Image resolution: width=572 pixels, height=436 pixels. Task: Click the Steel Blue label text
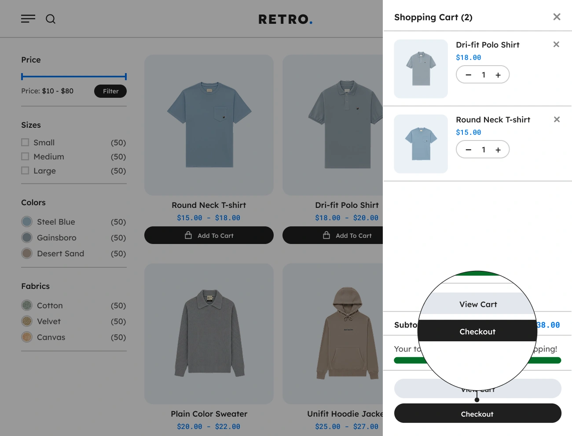pos(56,222)
